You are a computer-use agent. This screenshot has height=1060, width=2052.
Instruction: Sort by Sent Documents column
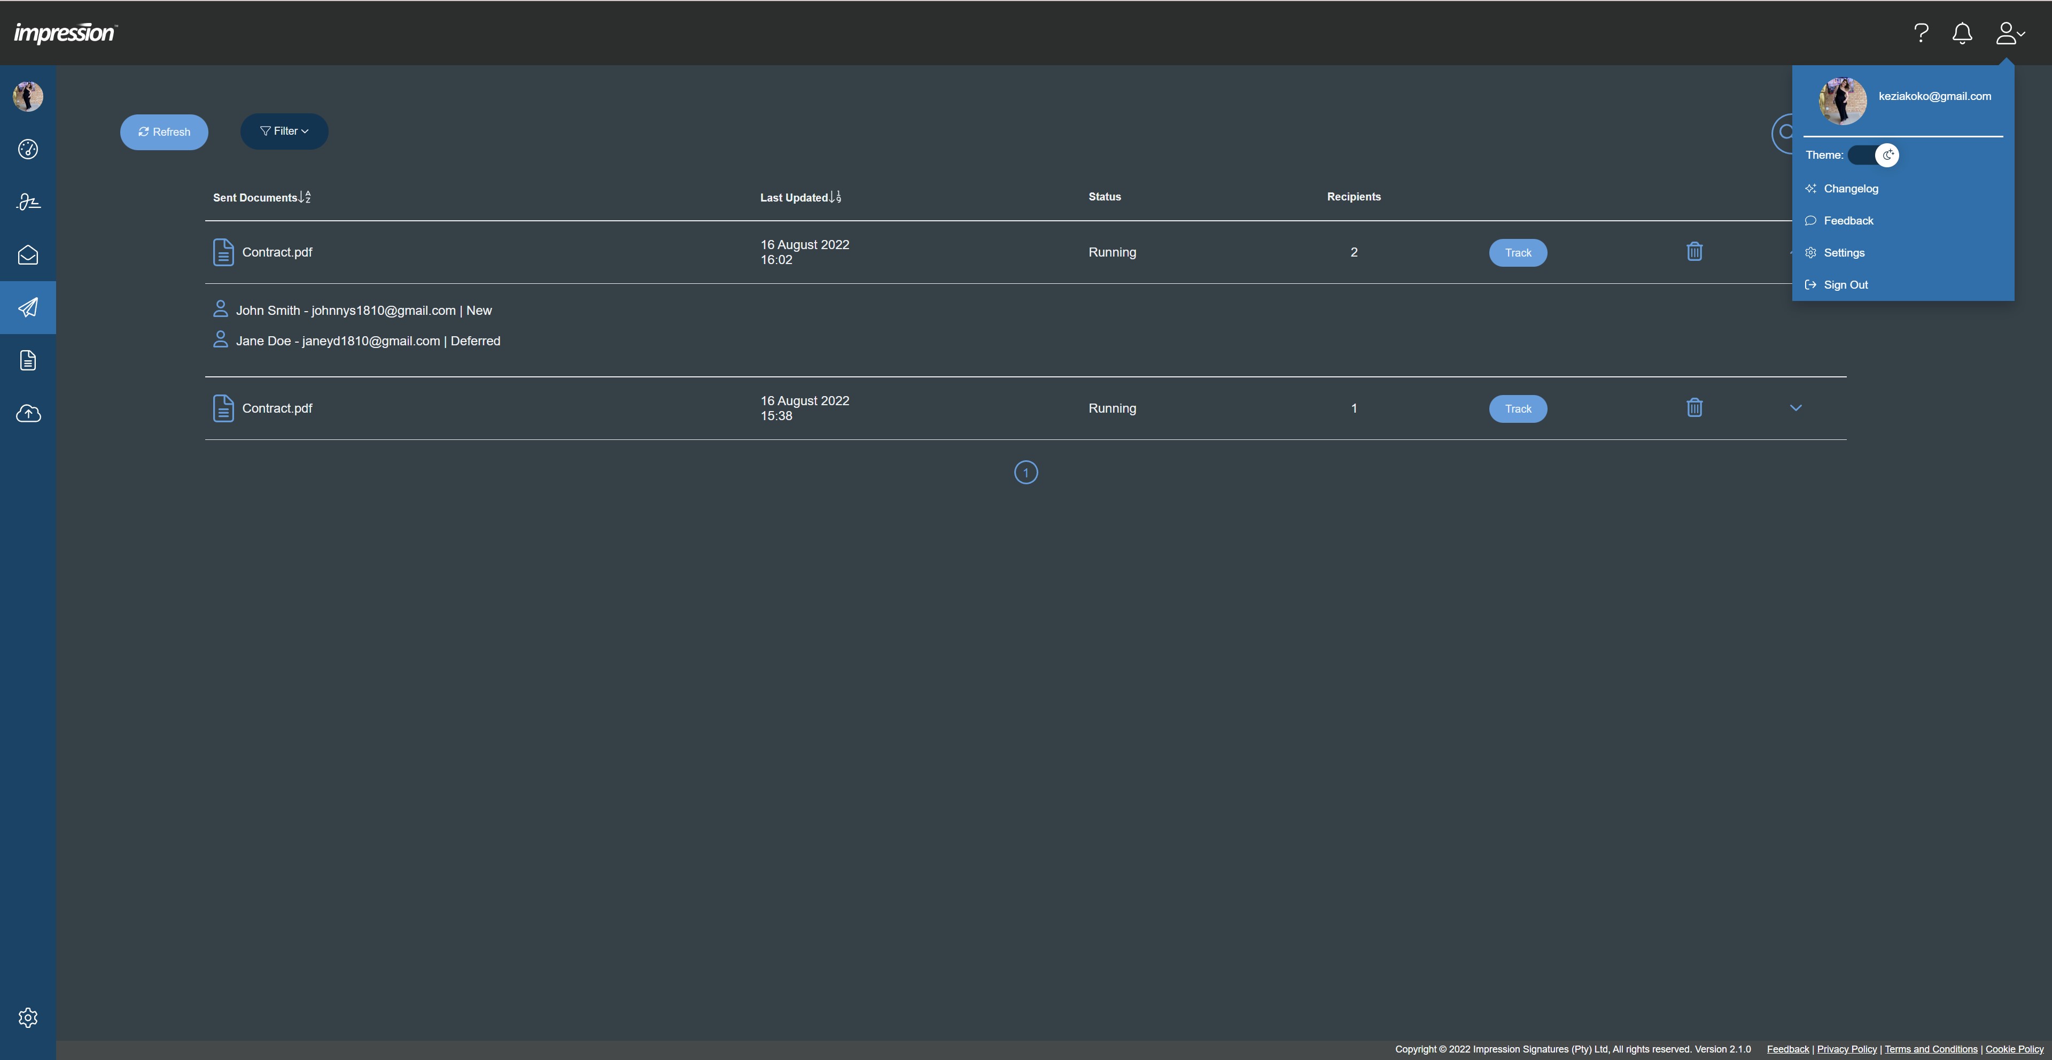click(x=261, y=197)
